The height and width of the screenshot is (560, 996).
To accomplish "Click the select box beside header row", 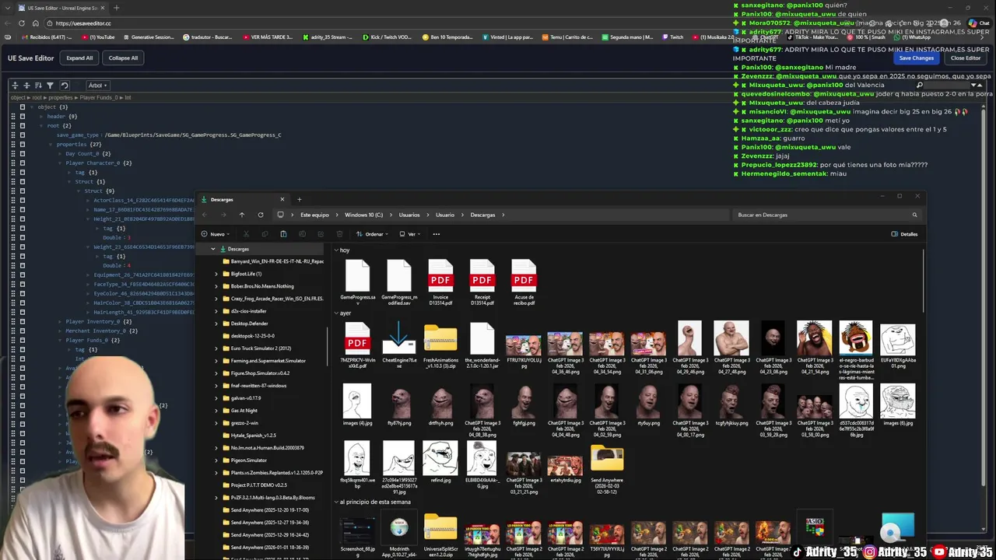I will pos(22,116).
